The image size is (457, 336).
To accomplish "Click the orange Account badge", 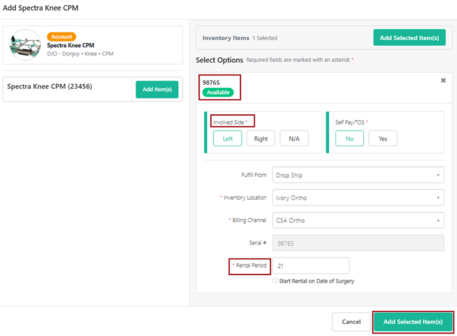I will (62, 36).
